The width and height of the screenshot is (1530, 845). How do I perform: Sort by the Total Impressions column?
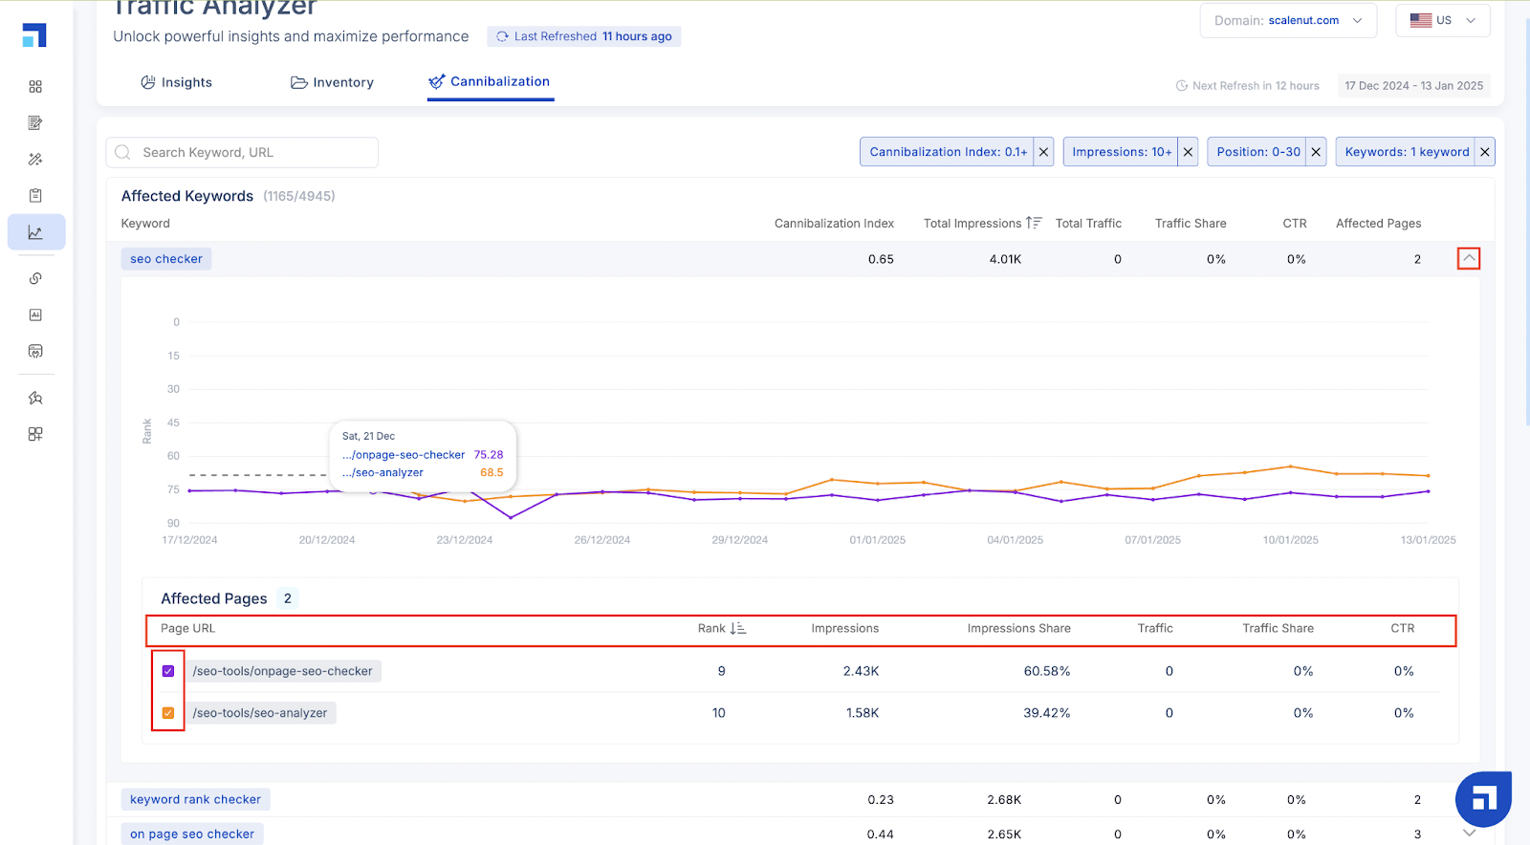[982, 224]
